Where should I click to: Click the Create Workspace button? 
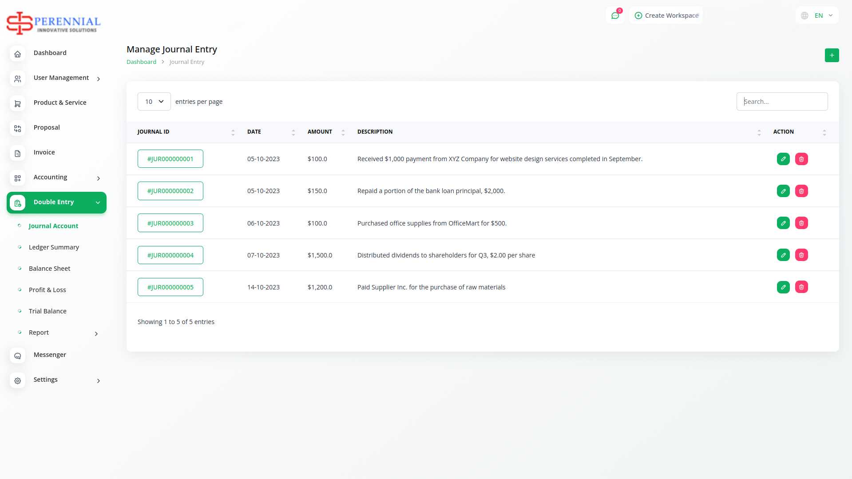[x=666, y=16]
